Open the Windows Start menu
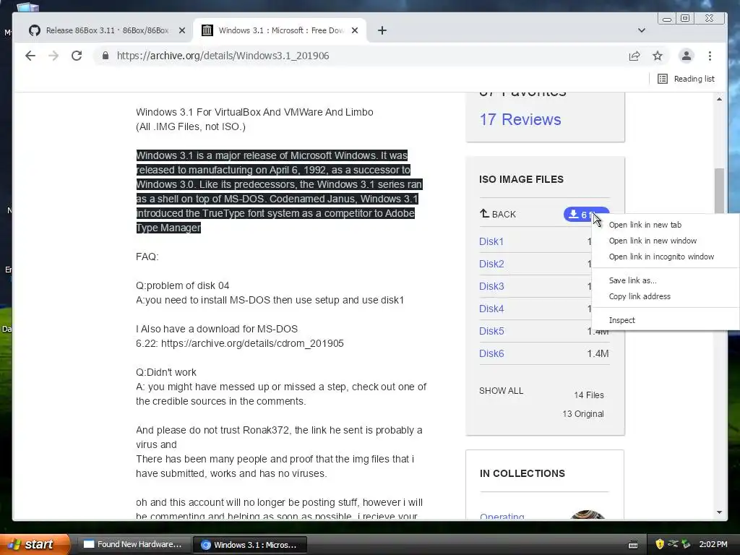Image resolution: width=740 pixels, height=555 pixels. click(34, 544)
